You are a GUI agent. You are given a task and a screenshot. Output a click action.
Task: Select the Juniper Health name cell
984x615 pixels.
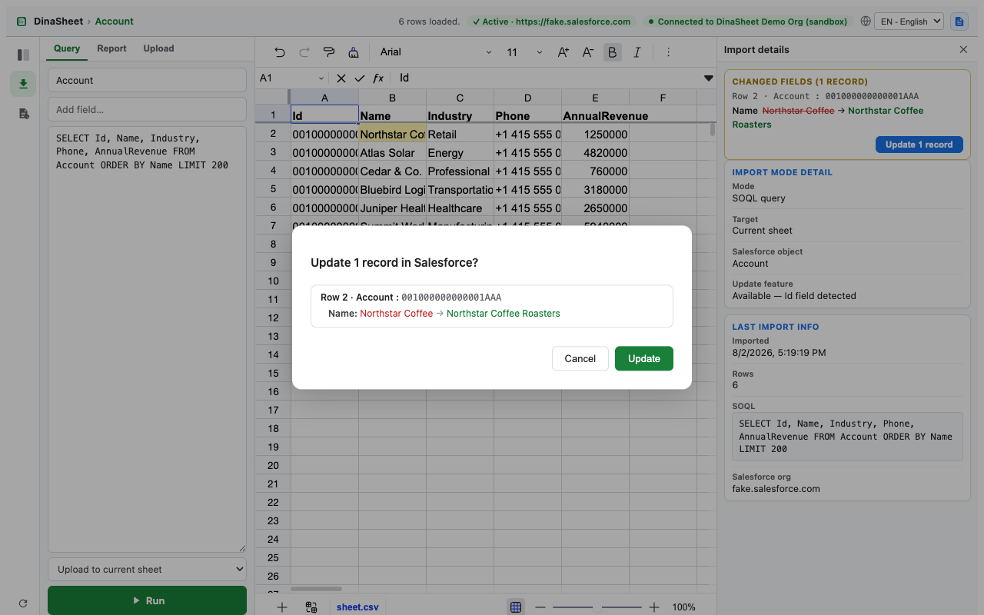[x=392, y=208]
